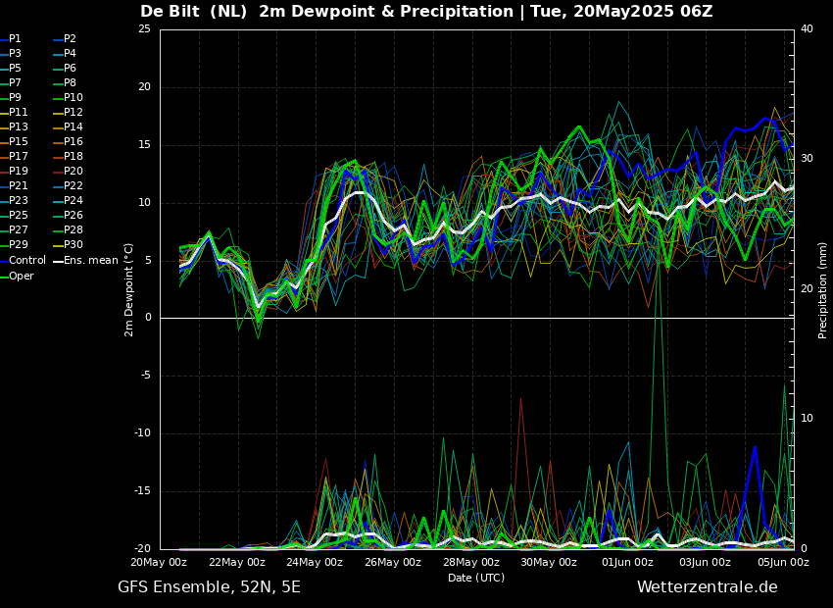
Task: Select legend label P16
Action: tap(69, 142)
